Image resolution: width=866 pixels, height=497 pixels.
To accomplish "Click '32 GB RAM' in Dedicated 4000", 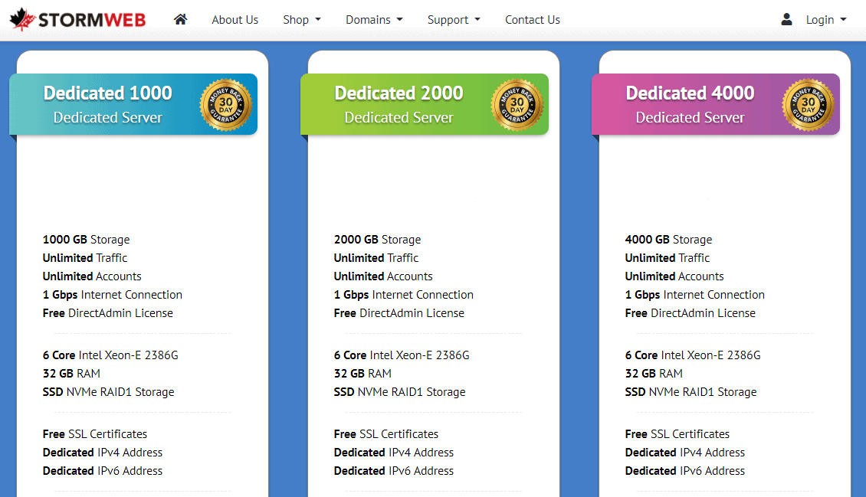I will (654, 374).
